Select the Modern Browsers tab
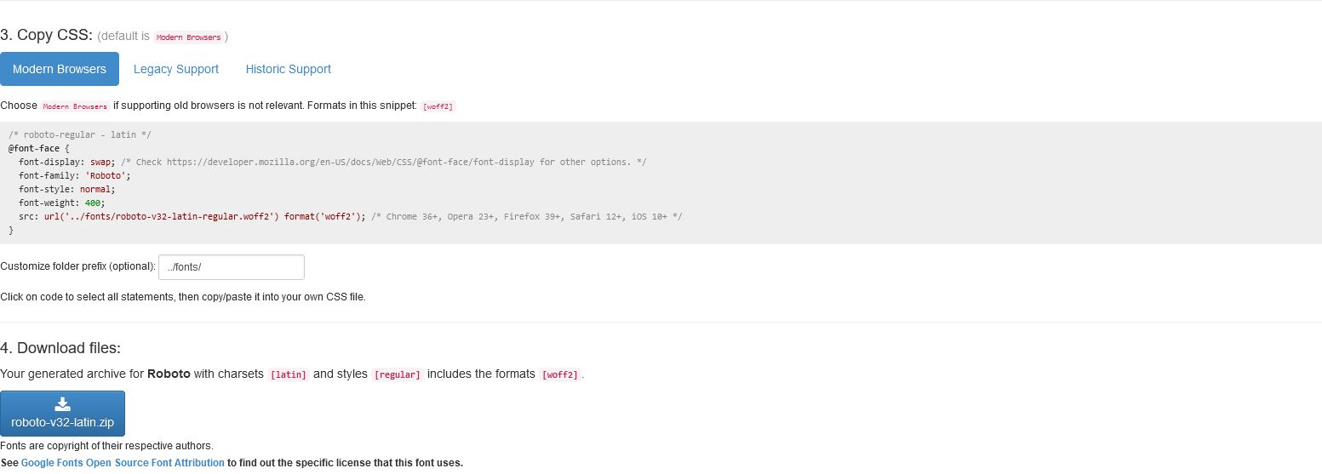This screenshot has height=474, width=1322. coord(60,69)
